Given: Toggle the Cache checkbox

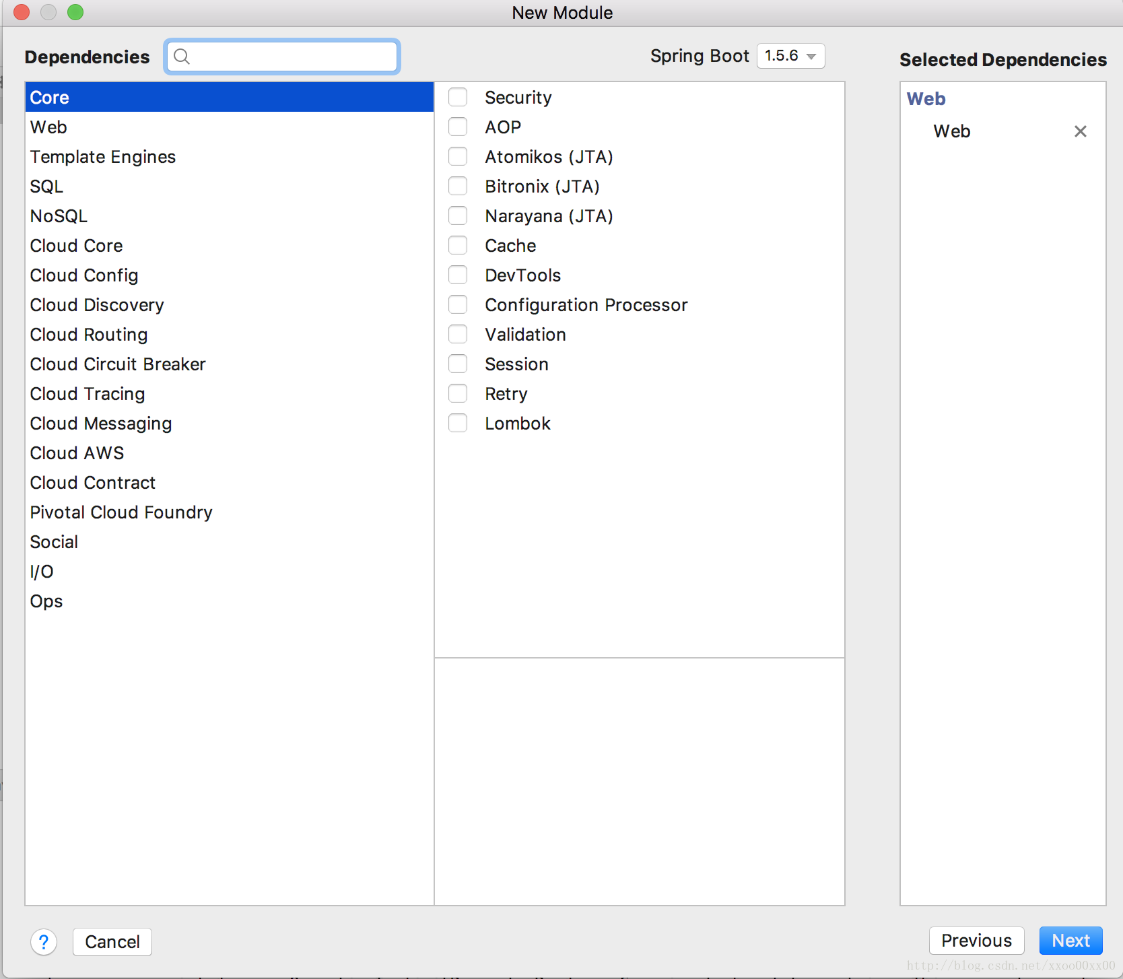Looking at the screenshot, I should tap(458, 245).
